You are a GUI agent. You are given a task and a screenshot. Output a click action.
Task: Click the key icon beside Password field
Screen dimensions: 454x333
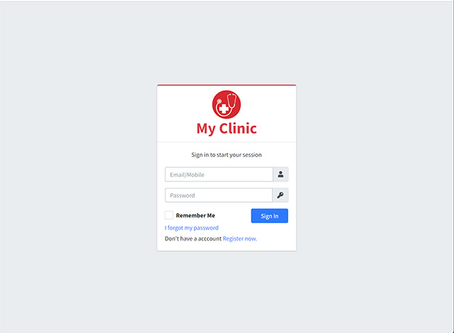[280, 195]
